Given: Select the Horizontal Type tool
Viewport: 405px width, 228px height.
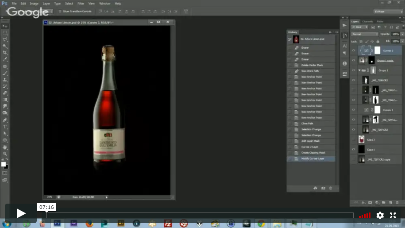Looking at the screenshot, I should [x=5, y=127].
